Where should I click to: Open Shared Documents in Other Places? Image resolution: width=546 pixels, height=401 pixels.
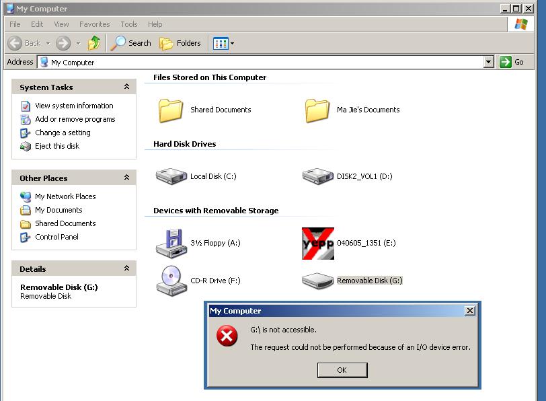(x=65, y=223)
